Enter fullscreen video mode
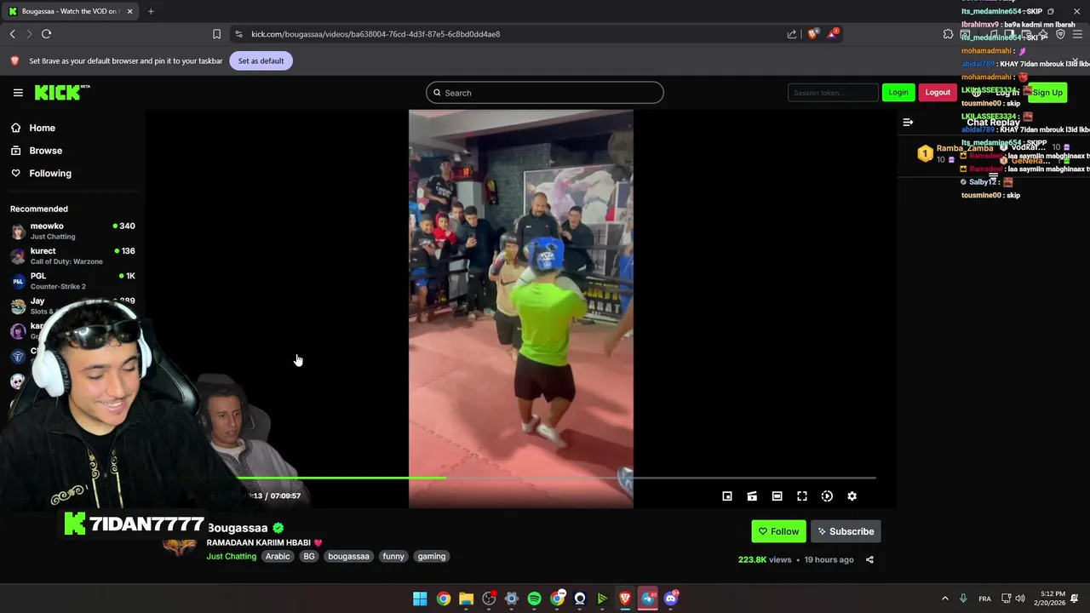Image resolution: width=1090 pixels, height=613 pixels. pyautogui.click(x=802, y=496)
